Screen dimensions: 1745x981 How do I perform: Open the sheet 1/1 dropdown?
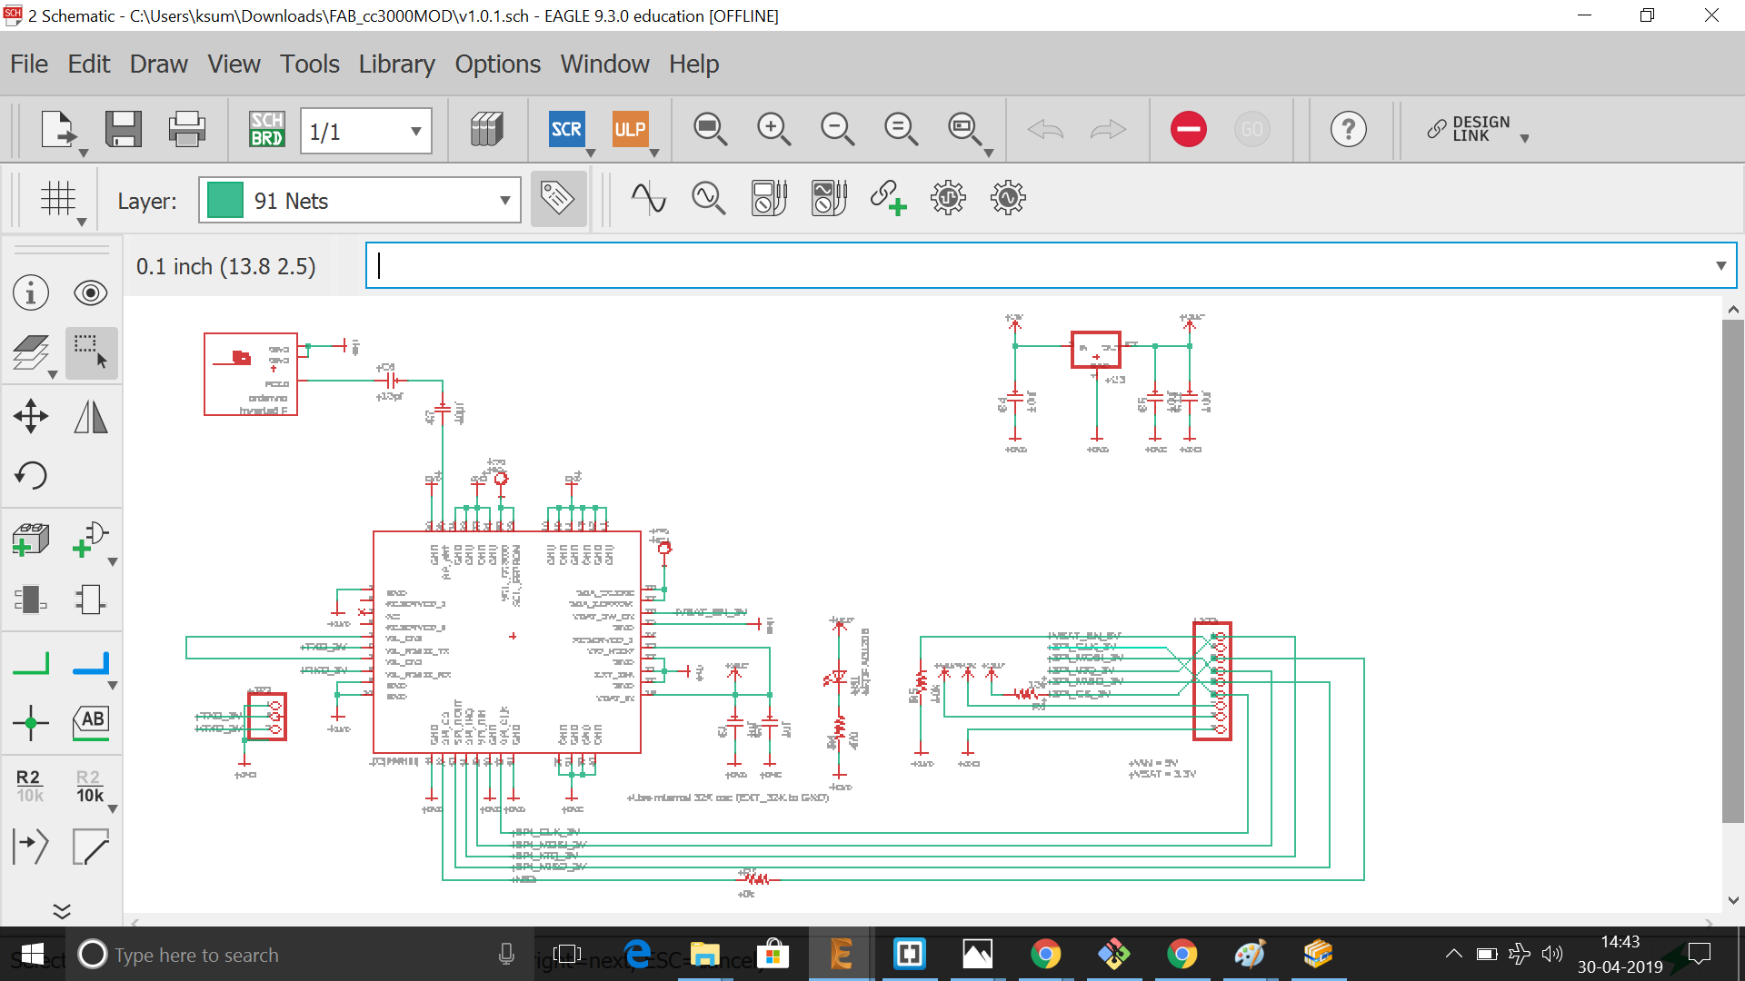click(x=415, y=131)
